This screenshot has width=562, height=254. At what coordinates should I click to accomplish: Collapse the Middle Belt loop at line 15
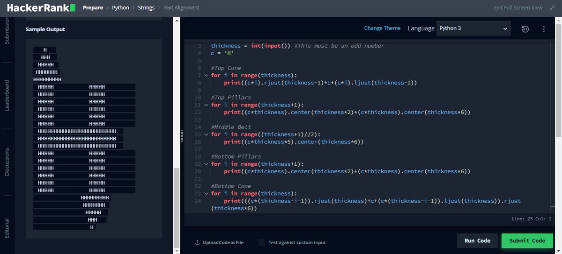(206, 134)
